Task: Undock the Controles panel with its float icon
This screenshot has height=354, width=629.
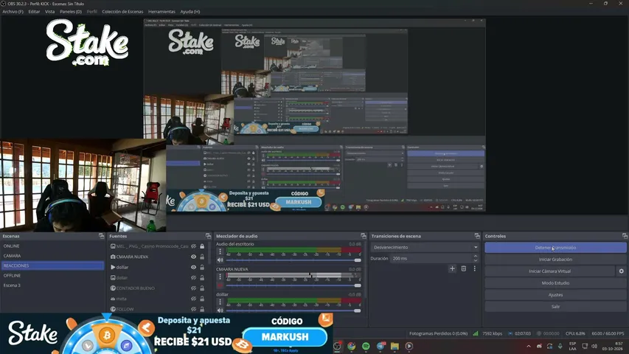Action: tap(625, 236)
